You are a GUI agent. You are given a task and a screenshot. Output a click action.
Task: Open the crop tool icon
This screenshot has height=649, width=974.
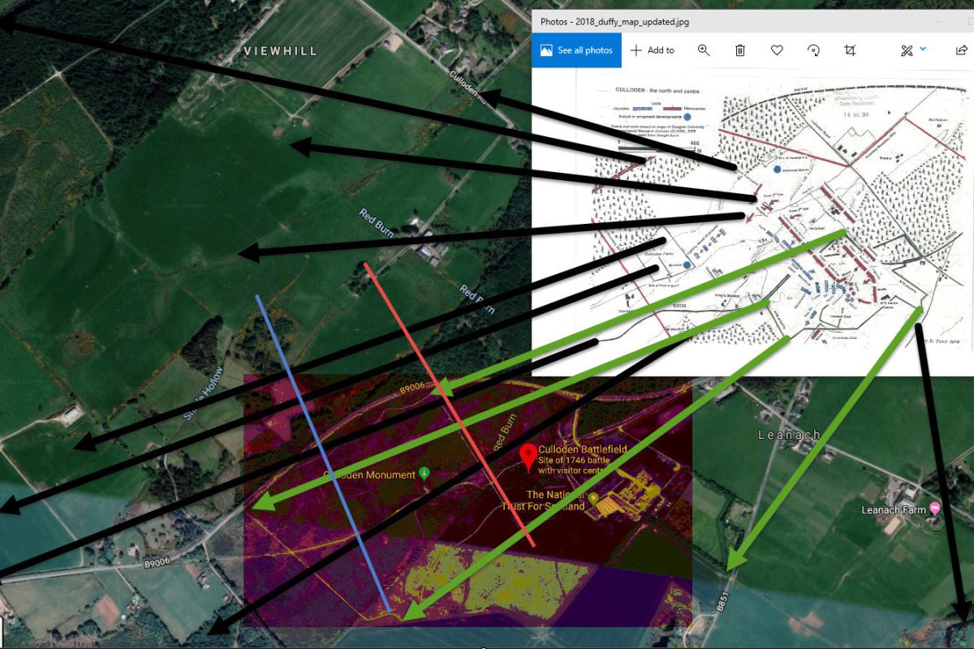850,50
